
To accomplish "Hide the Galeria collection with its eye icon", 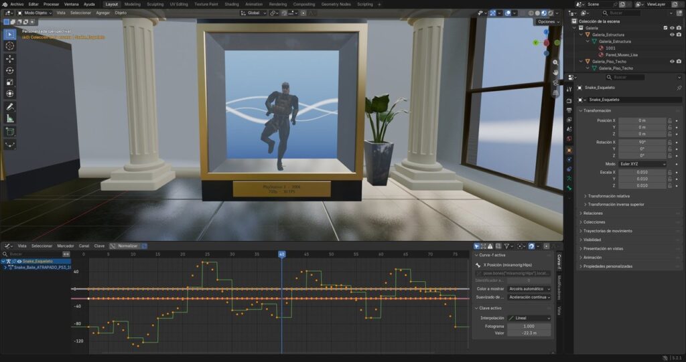I will pyautogui.click(x=673, y=28).
